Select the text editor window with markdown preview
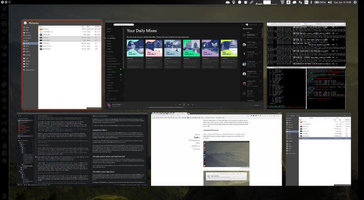The image size is (364, 200). coord(82,149)
